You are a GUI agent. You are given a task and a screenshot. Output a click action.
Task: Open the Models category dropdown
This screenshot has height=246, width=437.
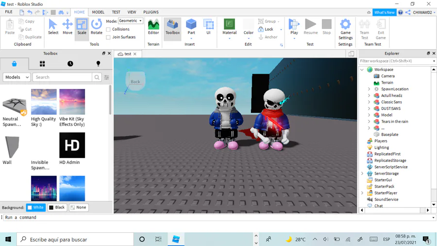pyautogui.click(x=17, y=77)
